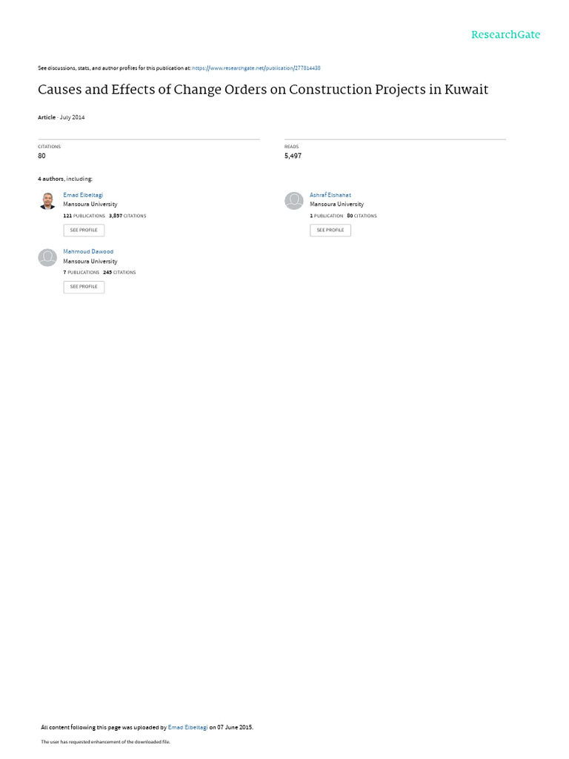Select the article title about Change Orders
569x759 pixels.
pos(263,90)
